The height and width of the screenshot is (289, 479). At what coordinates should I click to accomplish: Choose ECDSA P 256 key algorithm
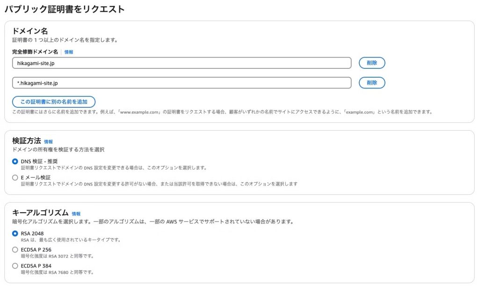pyautogui.click(x=15, y=250)
